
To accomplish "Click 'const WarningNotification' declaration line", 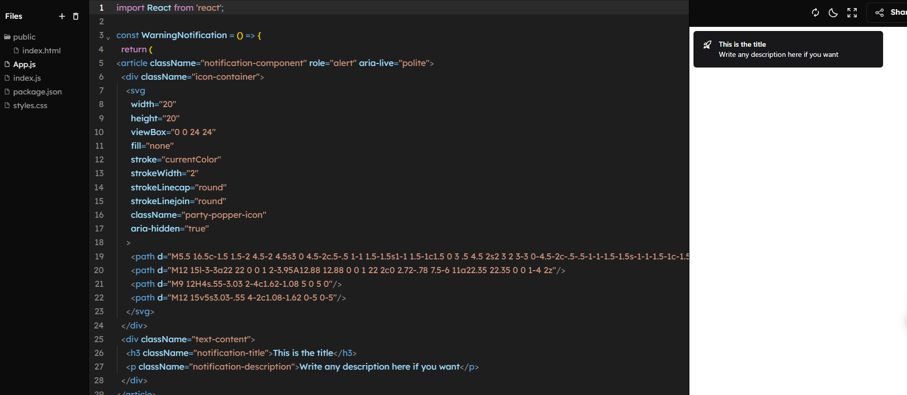I will click(x=189, y=36).
